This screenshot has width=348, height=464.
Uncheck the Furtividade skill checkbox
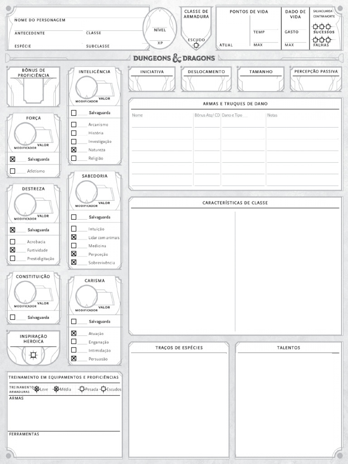pyautogui.click(x=13, y=250)
